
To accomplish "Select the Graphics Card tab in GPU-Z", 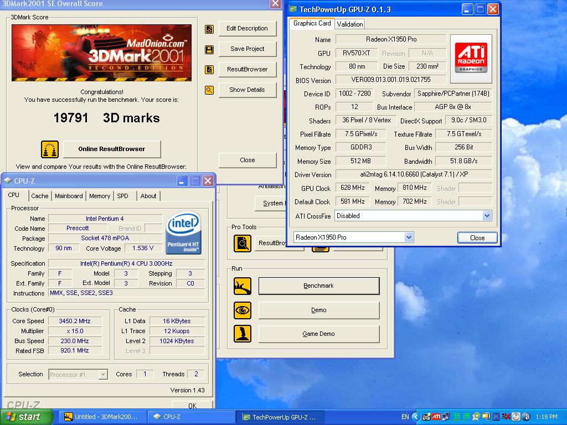I will click(x=312, y=23).
